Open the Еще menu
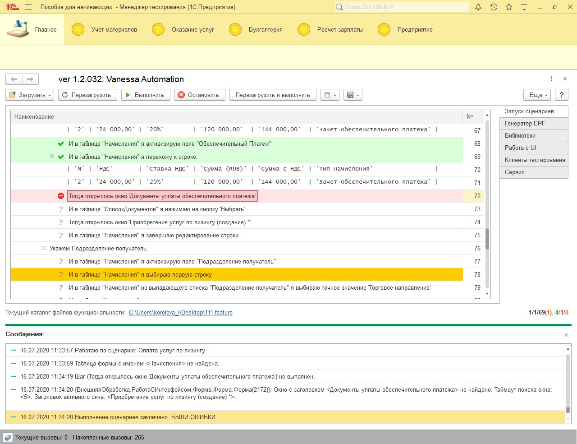This screenshot has height=444, width=577. (538, 95)
